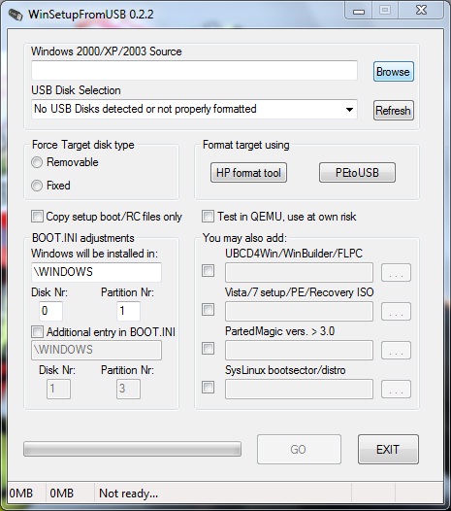Close the WinSetupFromUSB window
451x511 pixels.
[421, 10]
